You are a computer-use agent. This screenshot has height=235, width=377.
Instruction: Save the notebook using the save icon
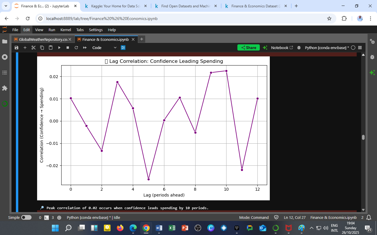(x=16, y=47)
